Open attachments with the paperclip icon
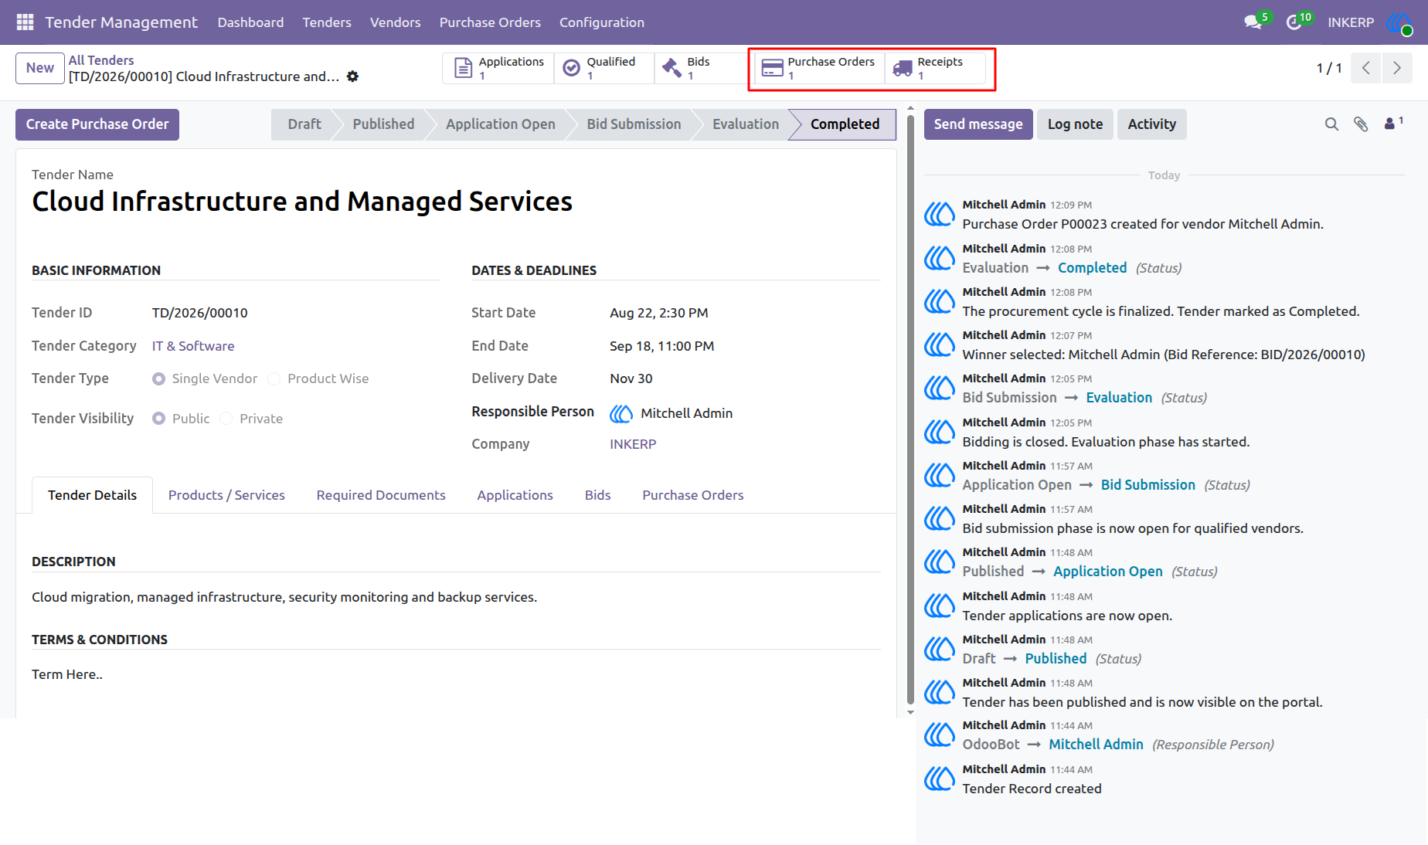1428x845 pixels. pos(1361,124)
